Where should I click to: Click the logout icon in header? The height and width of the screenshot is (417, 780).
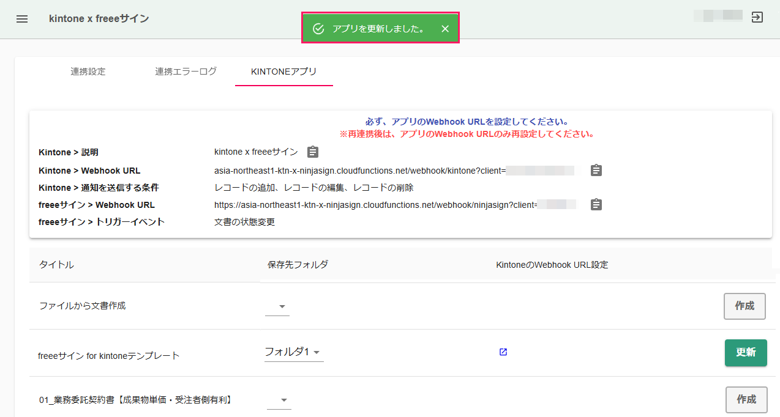[757, 17]
